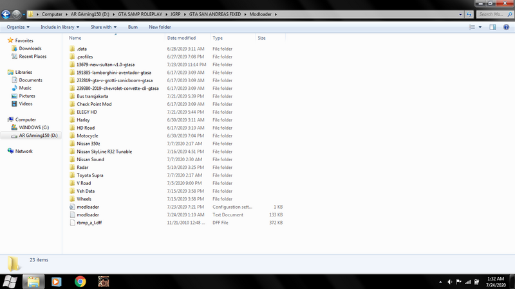This screenshot has height=289, width=515.
Task: Expand the recent pages dropdown arrow
Action: [x=24, y=14]
